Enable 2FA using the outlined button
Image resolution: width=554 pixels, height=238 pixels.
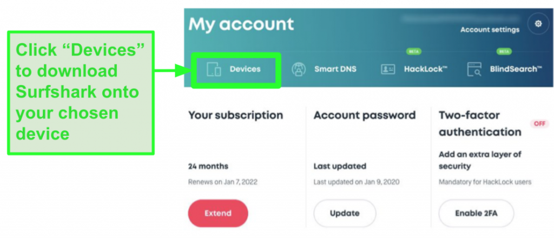point(476,213)
